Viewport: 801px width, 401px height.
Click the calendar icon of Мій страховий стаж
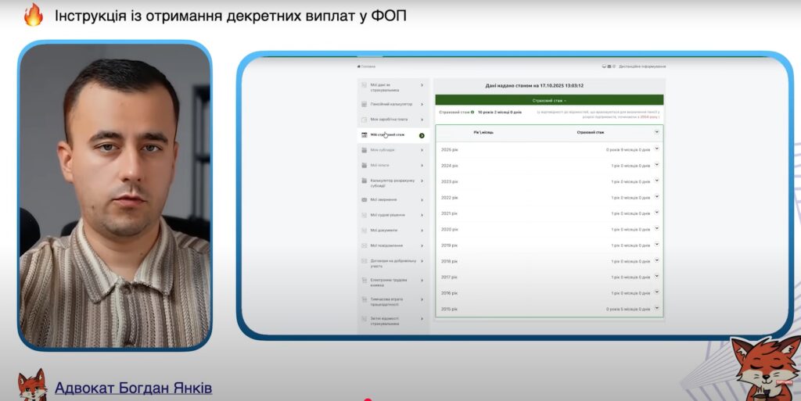pyautogui.click(x=365, y=135)
